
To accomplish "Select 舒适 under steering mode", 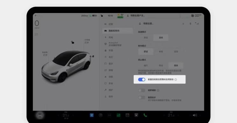I will [x=146, y=51].
